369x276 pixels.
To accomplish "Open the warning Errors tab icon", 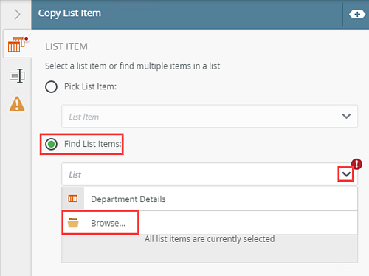I will click(17, 104).
